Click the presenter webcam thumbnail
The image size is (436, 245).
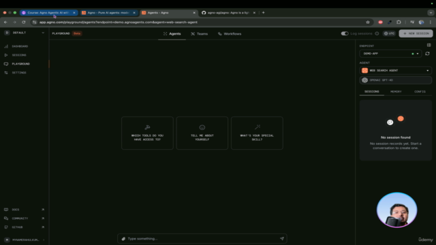pos(396,210)
